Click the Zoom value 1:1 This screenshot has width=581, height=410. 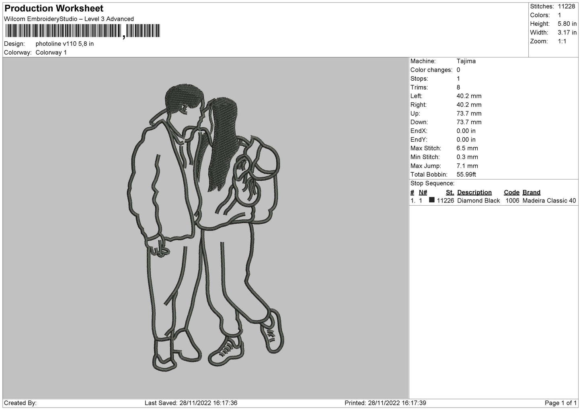click(562, 41)
